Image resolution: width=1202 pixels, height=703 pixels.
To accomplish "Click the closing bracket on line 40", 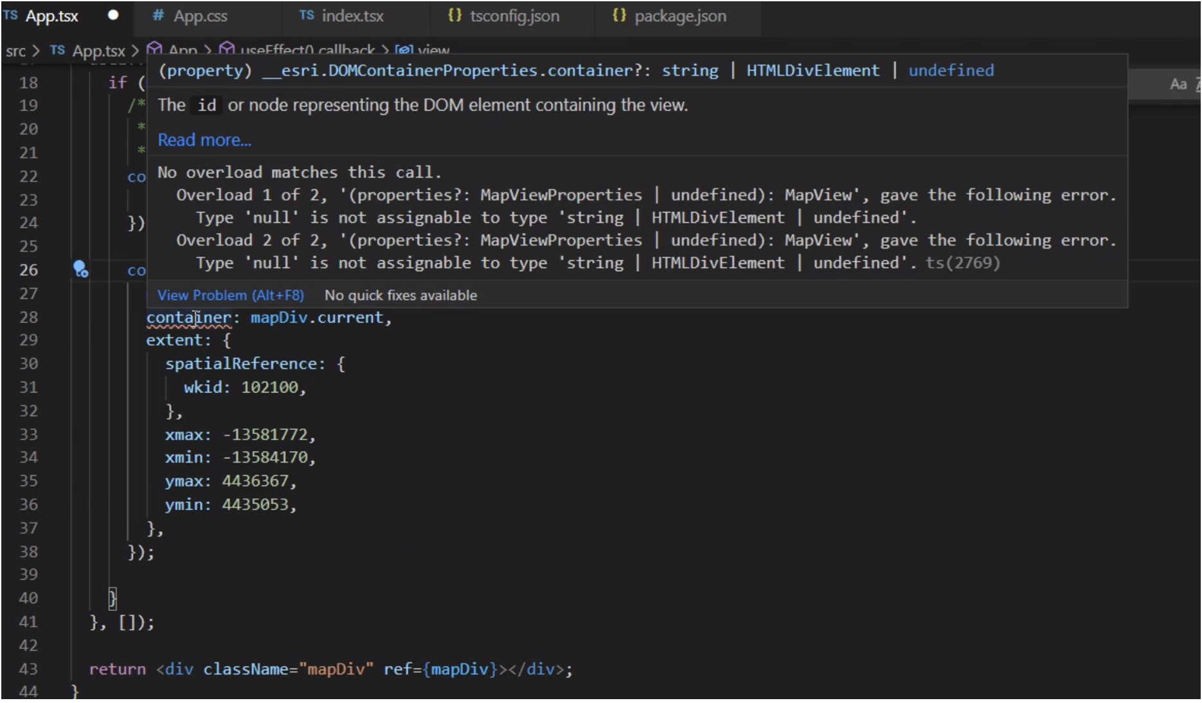I will tap(112, 598).
